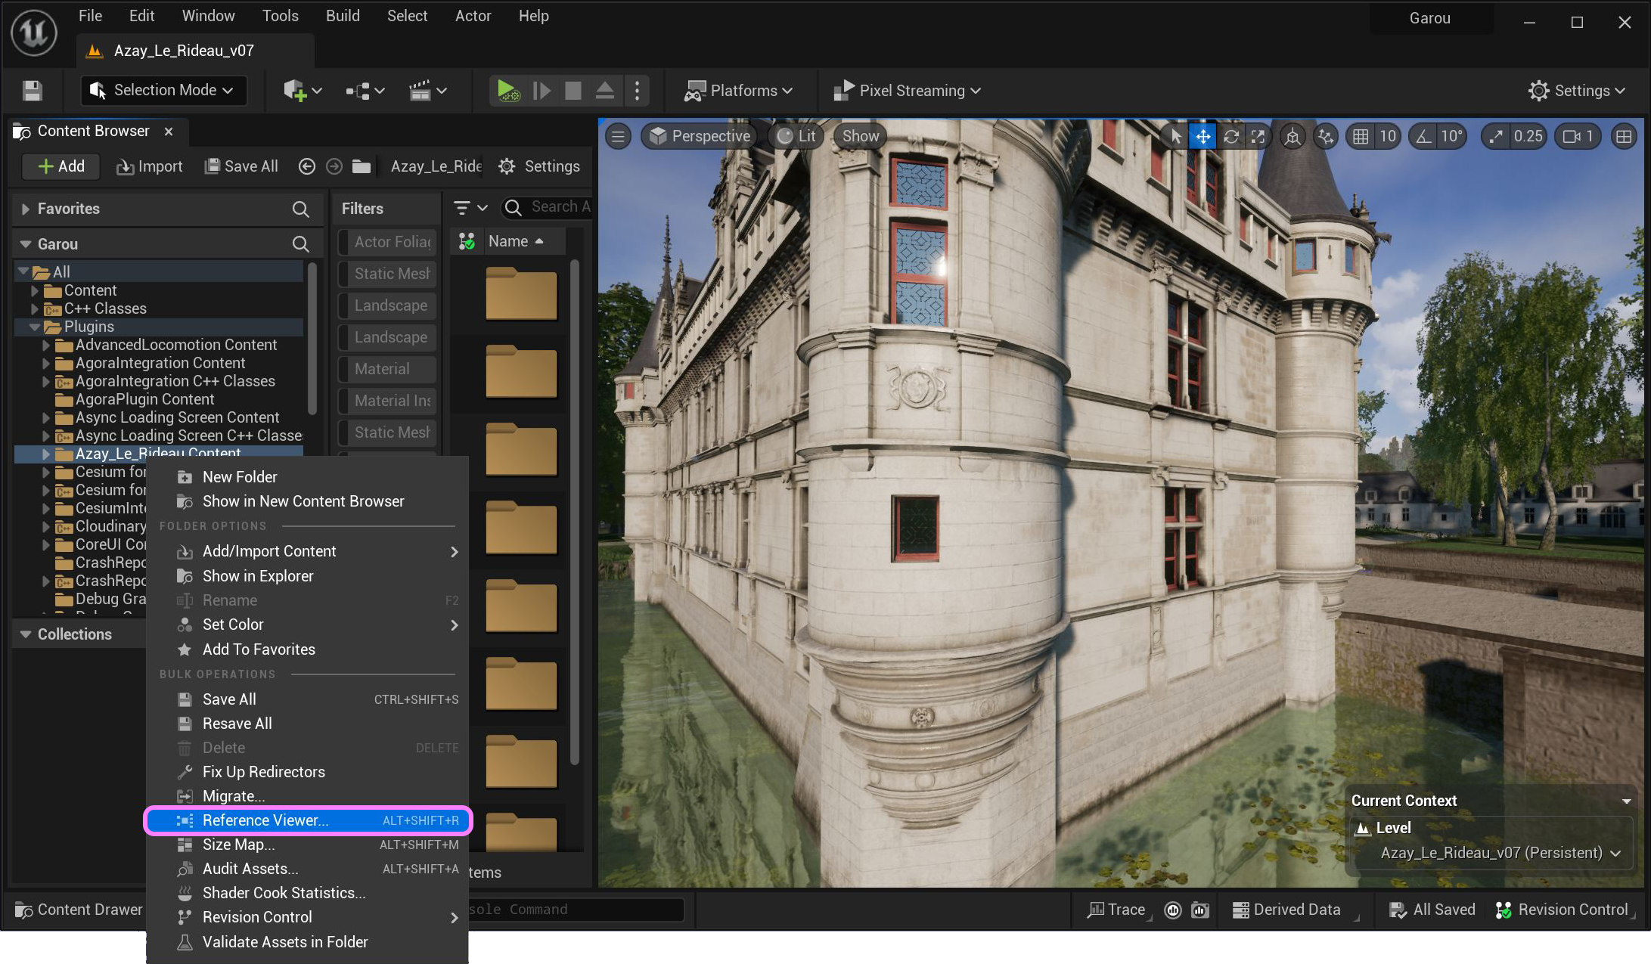Viewport: 1651px width, 964px height.
Task: Expand the Favorites section
Action: coord(26,209)
